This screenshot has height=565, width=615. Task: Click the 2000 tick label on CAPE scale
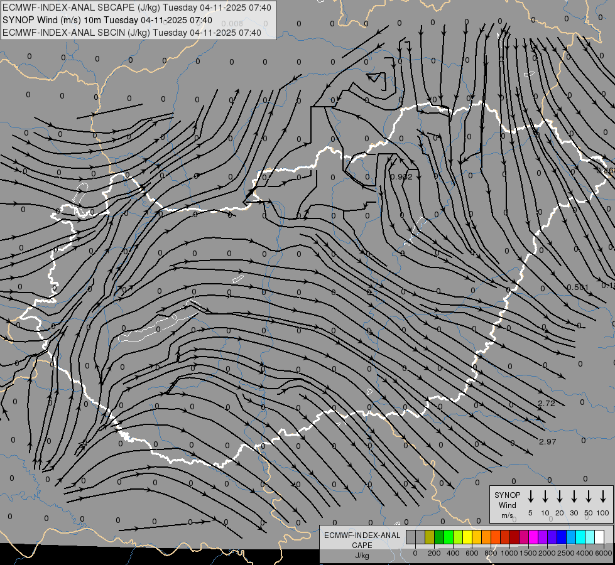pyautogui.click(x=547, y=553)
